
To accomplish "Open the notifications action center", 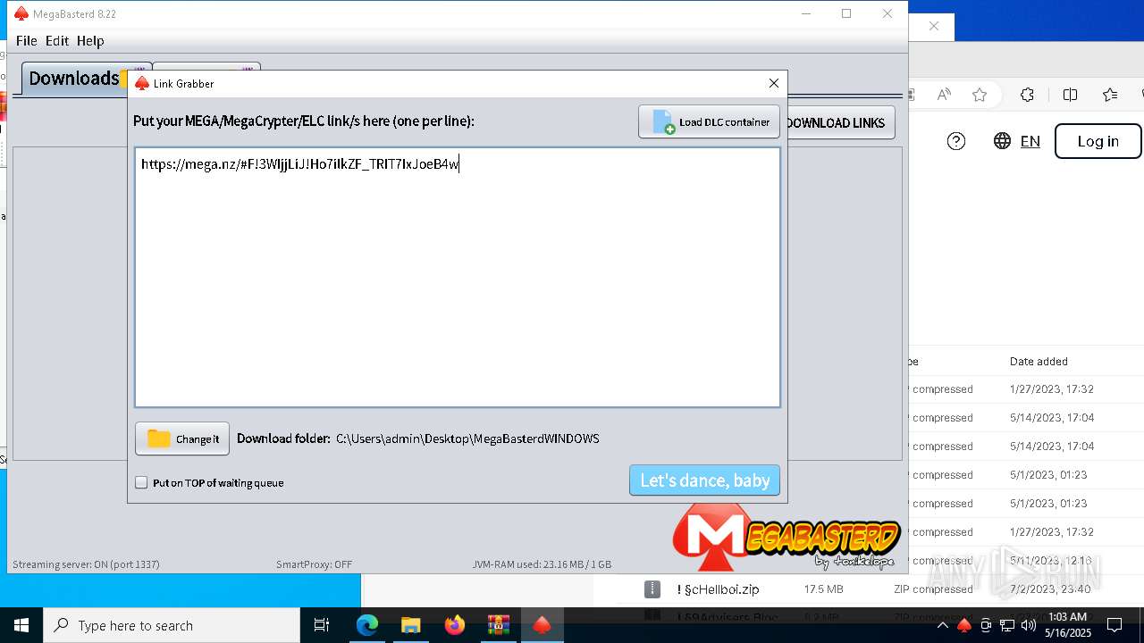I will 1115,625.
